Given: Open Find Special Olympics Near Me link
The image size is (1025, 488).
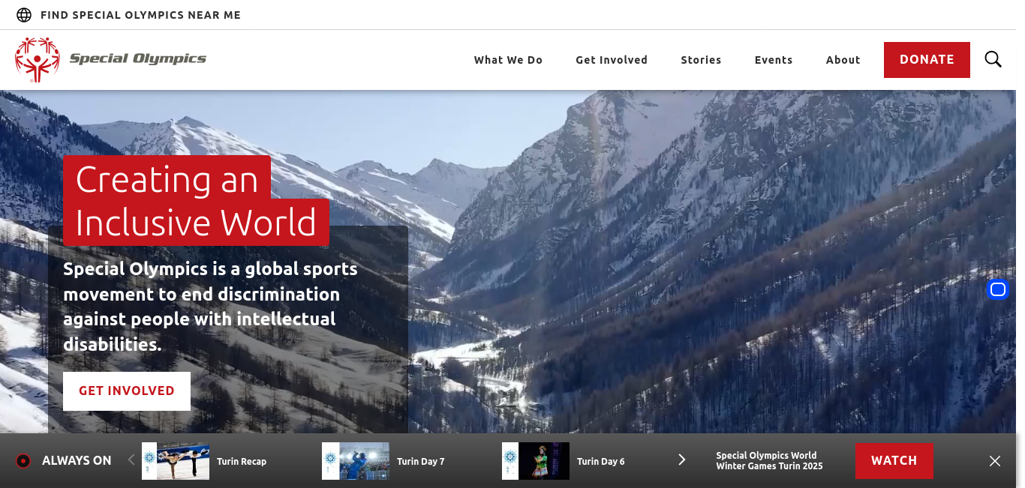Looking at the screenshot, I should pos(140,15).
